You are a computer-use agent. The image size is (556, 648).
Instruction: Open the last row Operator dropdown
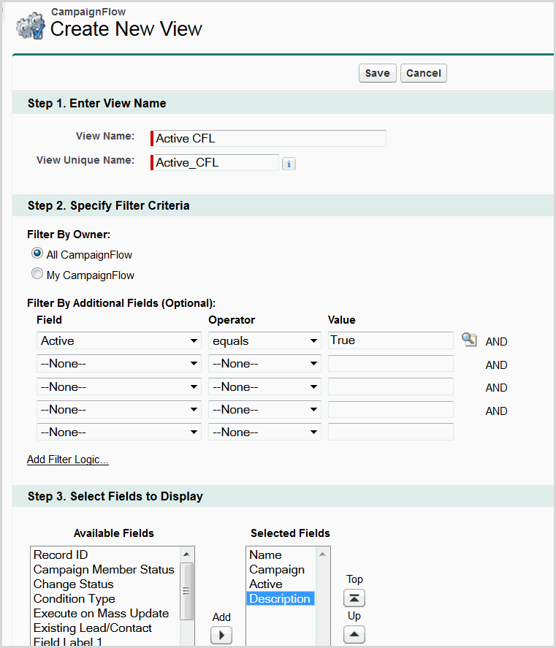264,432
